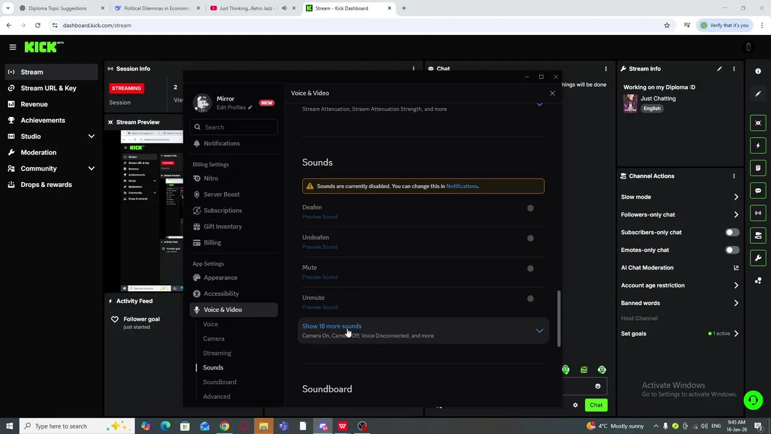This screenshot has height=434, width=771.
Task: Open AI Chat Moderation external link
Action: click(736, 268)
